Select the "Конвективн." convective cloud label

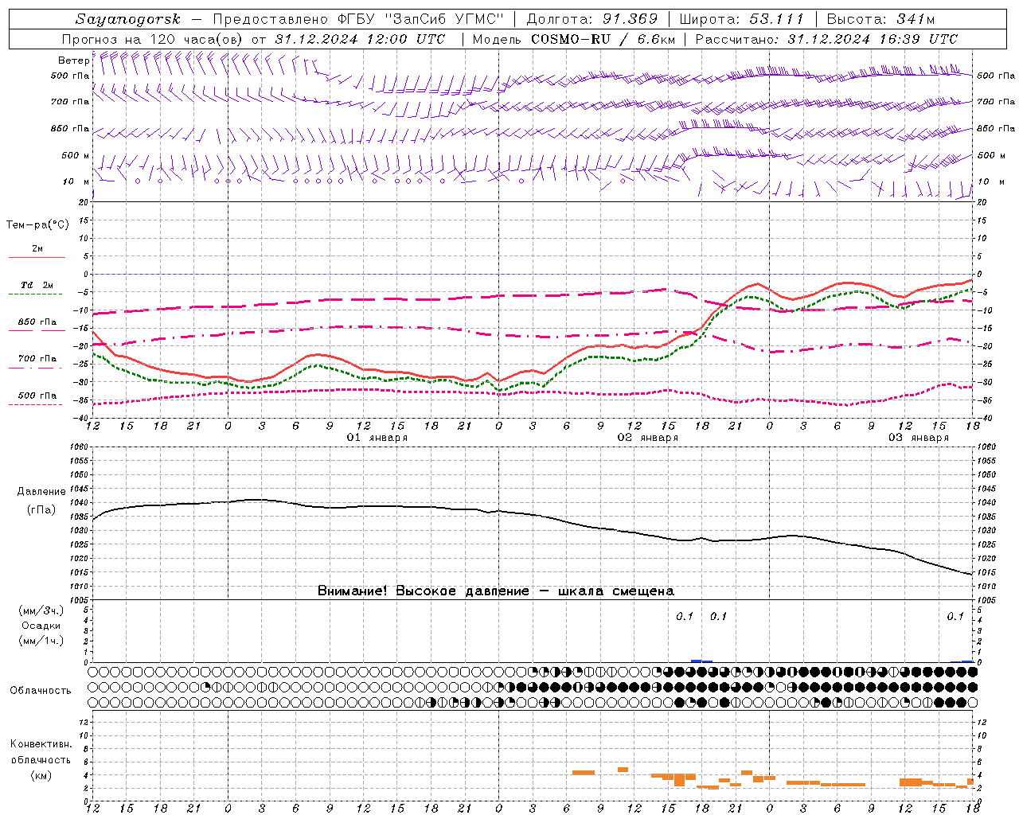(x=41, y=744)
